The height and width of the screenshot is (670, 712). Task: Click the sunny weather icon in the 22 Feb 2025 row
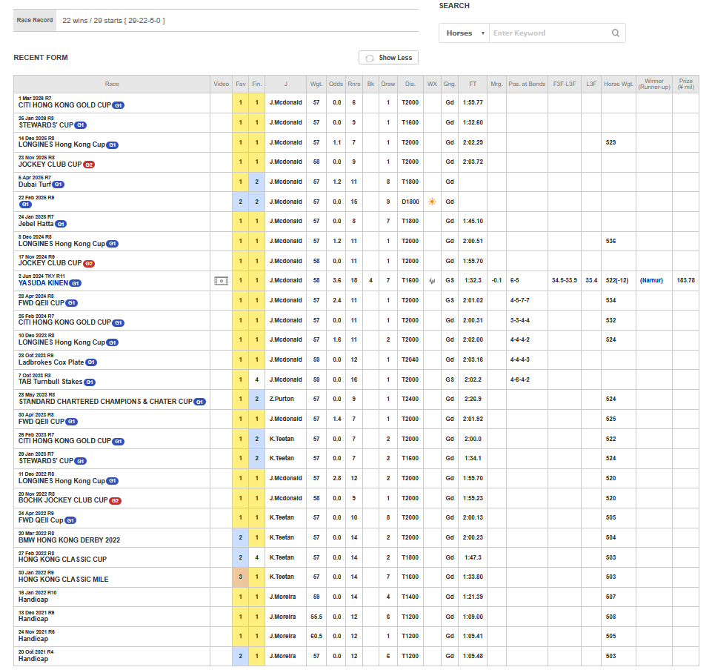point(432,202)
